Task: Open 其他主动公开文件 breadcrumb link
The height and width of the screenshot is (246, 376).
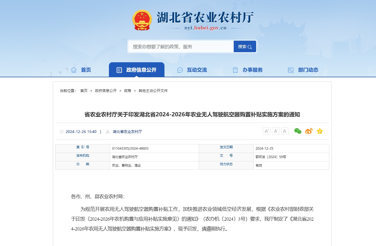Action: click(x=153, y=91)
